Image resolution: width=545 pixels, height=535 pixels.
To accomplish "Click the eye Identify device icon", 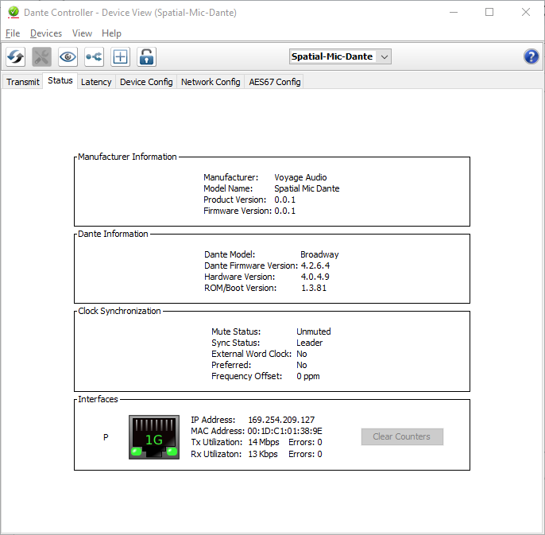I will pos(68,56).
